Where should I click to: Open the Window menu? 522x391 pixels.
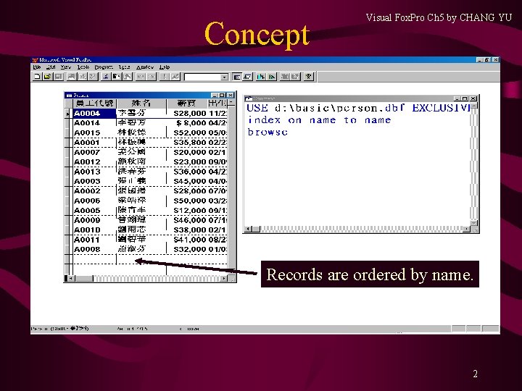coord(145,67)
